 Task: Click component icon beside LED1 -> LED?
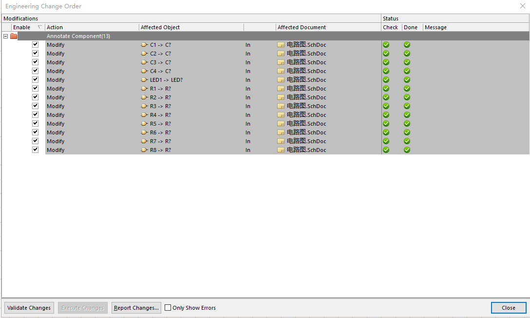point(144,80)
